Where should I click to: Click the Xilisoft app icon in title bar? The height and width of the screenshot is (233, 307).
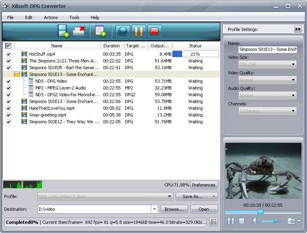[x=6, y=6]
